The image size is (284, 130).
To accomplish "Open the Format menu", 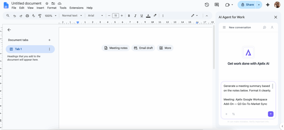I will pyautogui.click(x=52, y=8).
